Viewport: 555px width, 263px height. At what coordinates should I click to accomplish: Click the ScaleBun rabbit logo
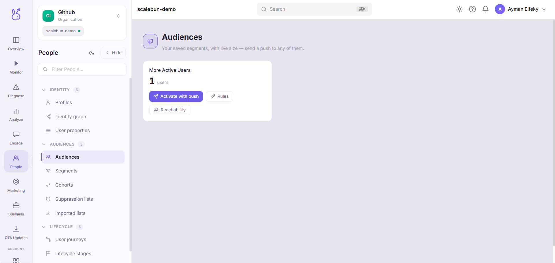[16, 14]
